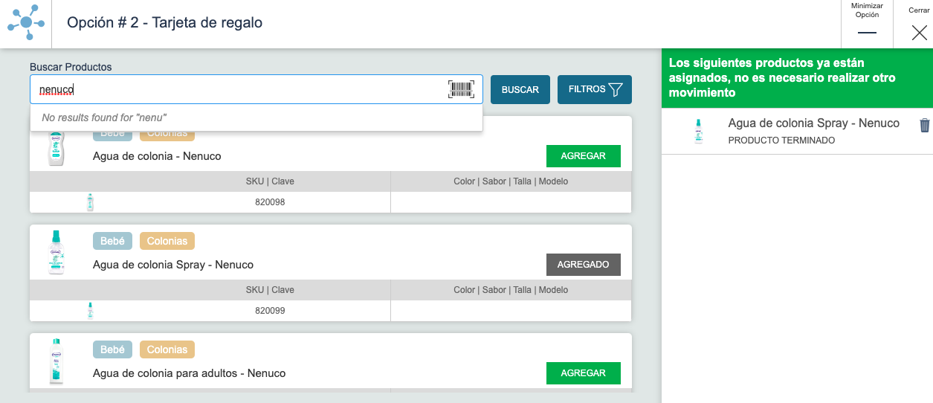This screenshot has width=933, height=403.
Task: Select the Colonias tag on Spray product card
Action: point(167,241)
